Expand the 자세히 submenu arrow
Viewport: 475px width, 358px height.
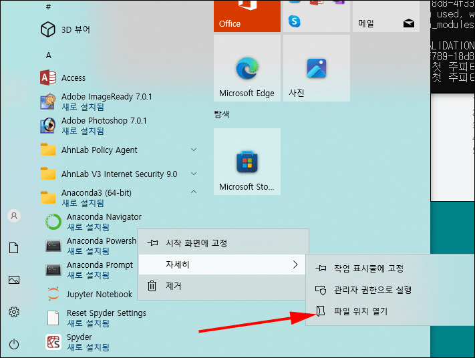point(295,264)
